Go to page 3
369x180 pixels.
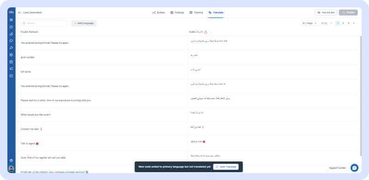[349, 23]
